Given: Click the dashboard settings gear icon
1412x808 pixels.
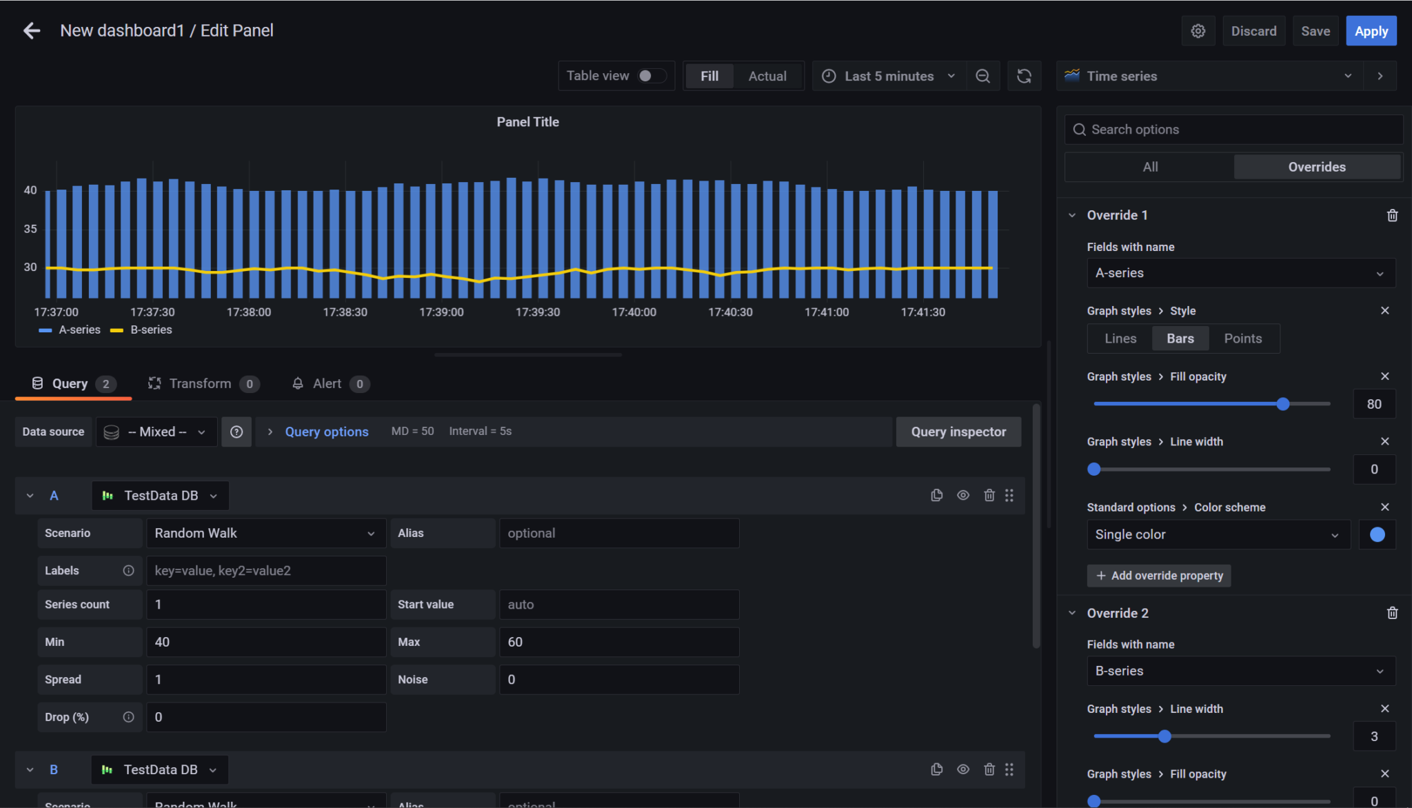Looking at the screenshot, I should click(1198, 30).
